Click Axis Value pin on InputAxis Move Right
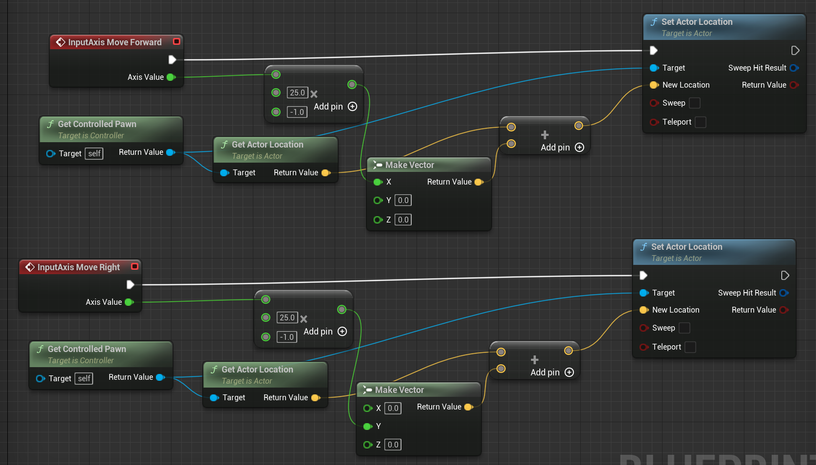The height and width of the screenshot is (465, 816). click(129, 302)
